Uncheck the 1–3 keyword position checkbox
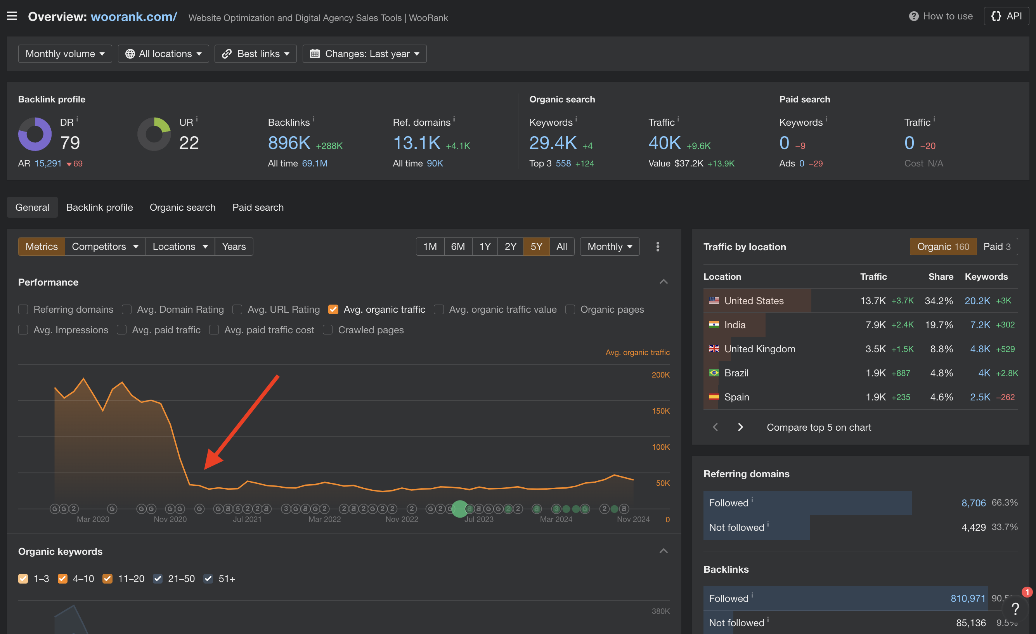 pyautogui.click(x=23, y=579)
